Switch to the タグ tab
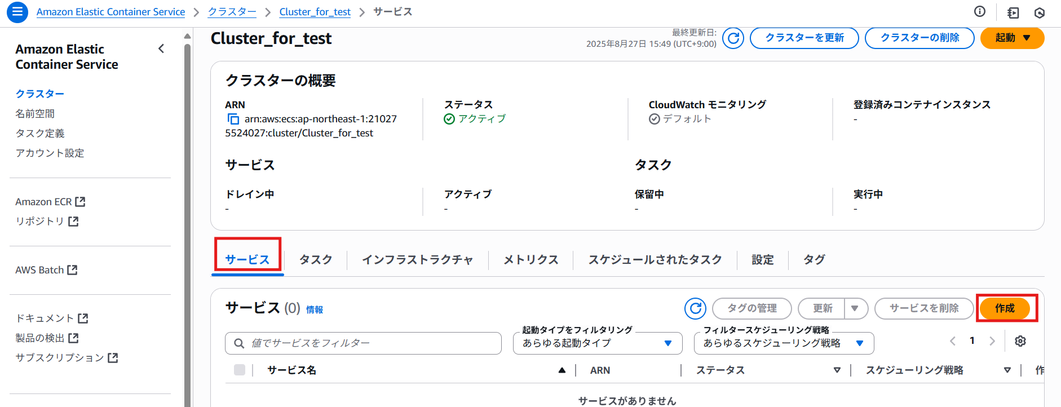Screen dimensions: 1061x407 [x=814, y=259]
